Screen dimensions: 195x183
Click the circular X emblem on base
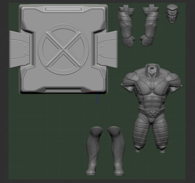[63, 49]
